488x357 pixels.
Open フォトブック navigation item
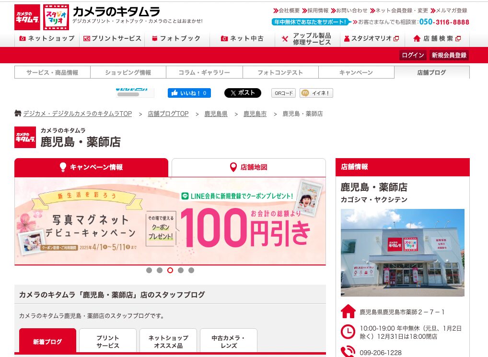pos(177,38)
